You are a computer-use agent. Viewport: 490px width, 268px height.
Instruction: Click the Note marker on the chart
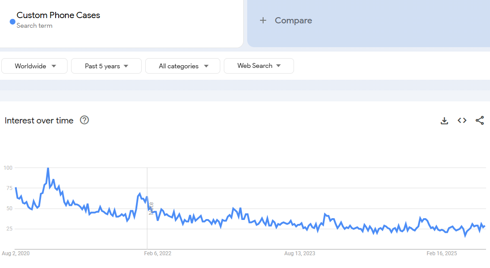[x=151, y=208]
